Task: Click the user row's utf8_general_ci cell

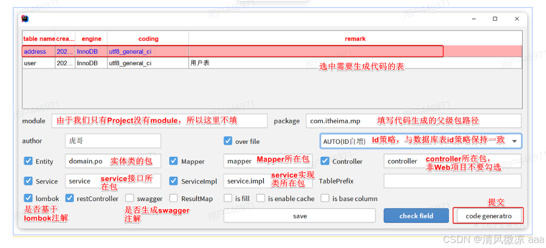Action: [148, 63]
